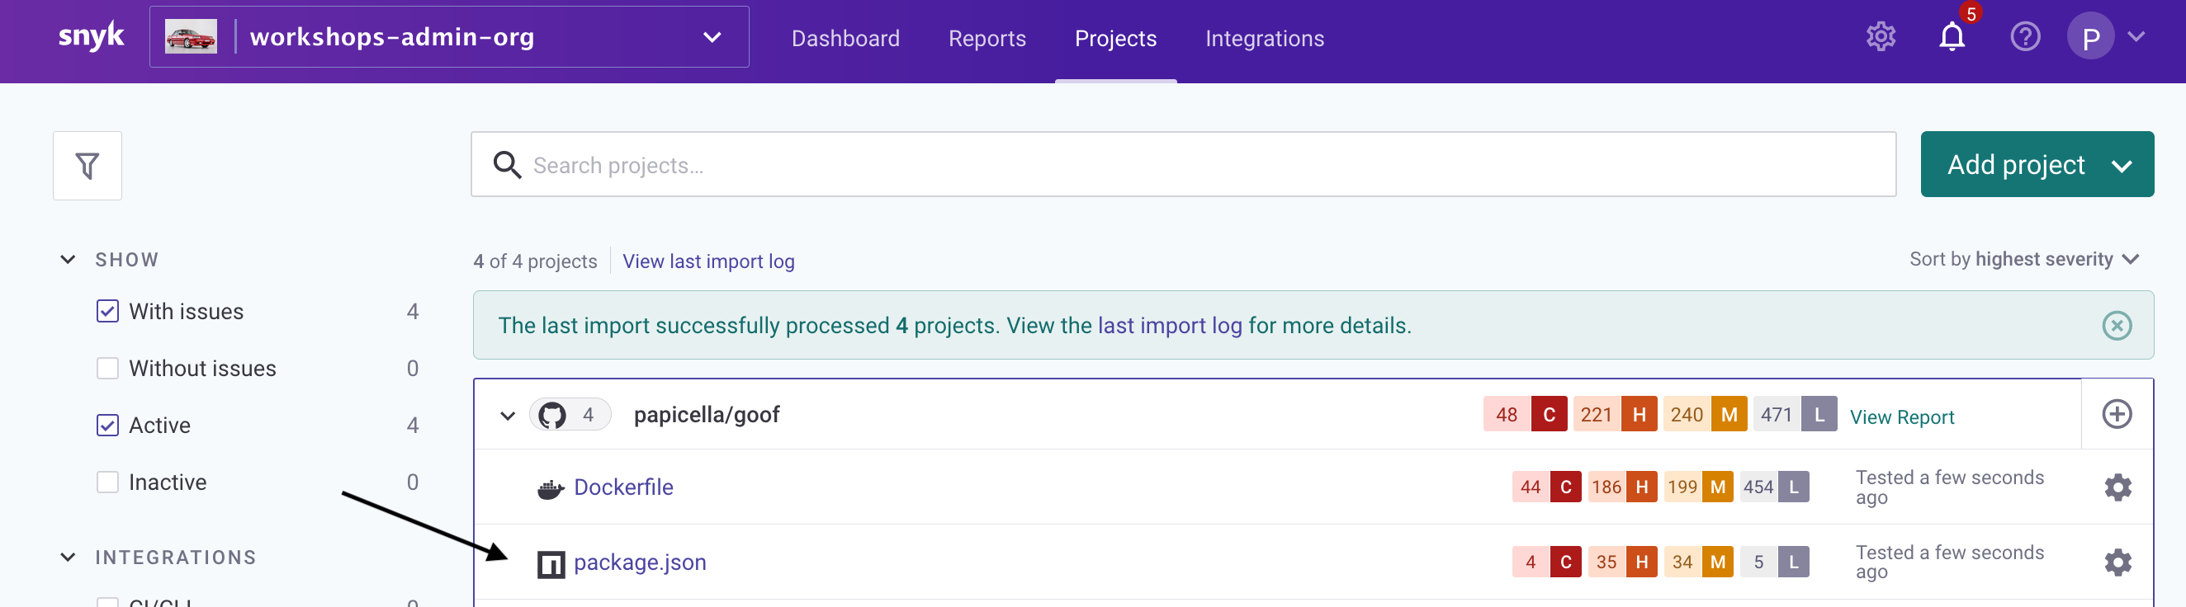Go to the Dashboard tab

845,39
